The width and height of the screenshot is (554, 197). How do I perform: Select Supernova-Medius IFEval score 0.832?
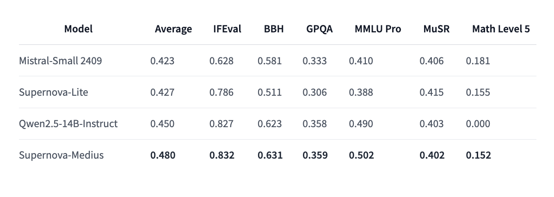(x=222, y=155)
